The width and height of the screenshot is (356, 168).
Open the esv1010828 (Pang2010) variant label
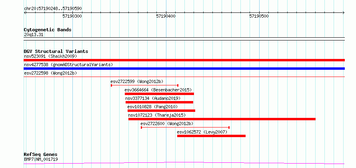pyautogui.click(x=152, y=107)
